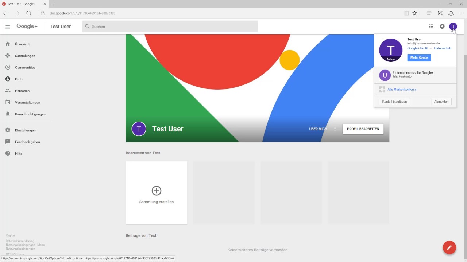Select Veranstaltungen in sidebar
Screen dimensions: 467x262
pyautogui.click(x=28, y=102)
